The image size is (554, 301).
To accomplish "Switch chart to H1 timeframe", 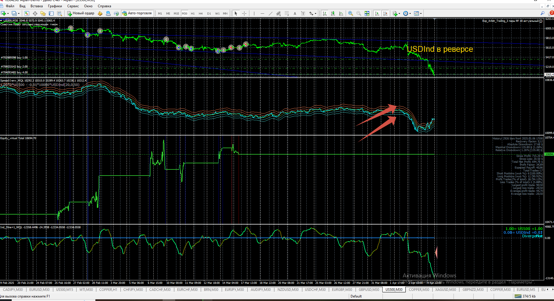I will [x=193, y=13].
